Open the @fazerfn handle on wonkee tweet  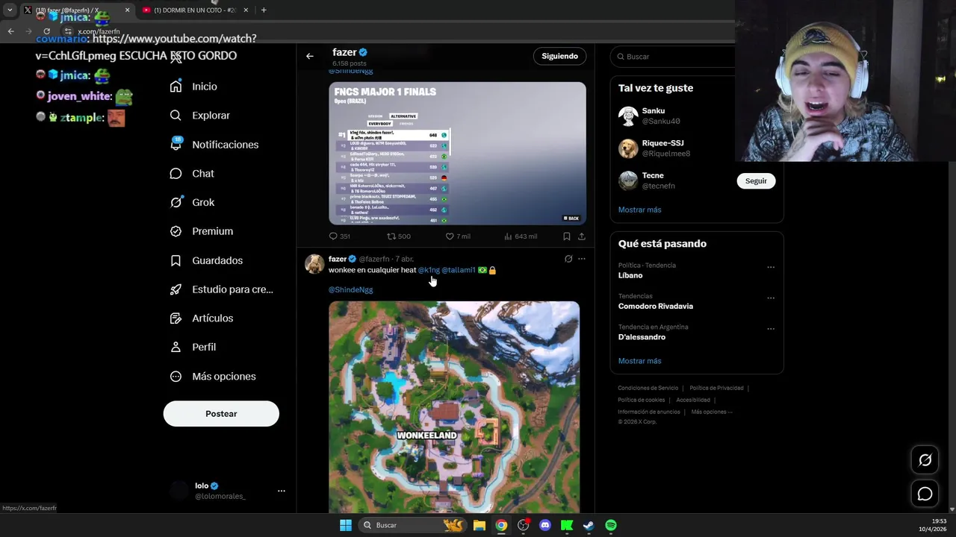coord(374,259)
